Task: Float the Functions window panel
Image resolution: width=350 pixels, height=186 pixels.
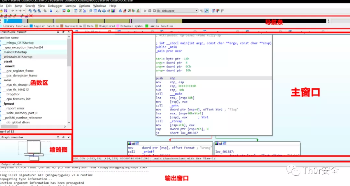Action: coord(64,32)
